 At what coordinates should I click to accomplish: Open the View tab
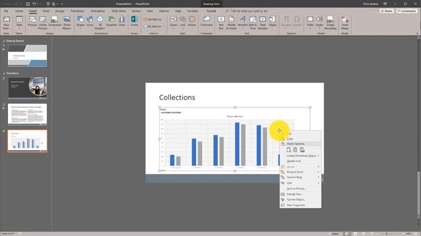point(150,11)
